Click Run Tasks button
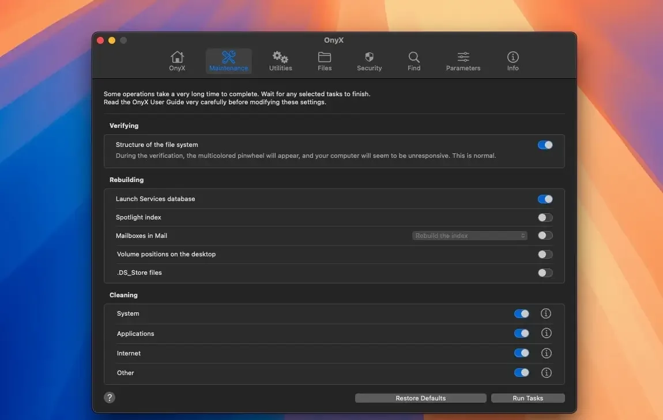Image resolution: width=663 pixels, height=420 pixels. [x=528, y=398]
